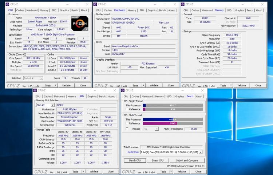Click CPU-Z icon in Mainboard window title bar

95,4
